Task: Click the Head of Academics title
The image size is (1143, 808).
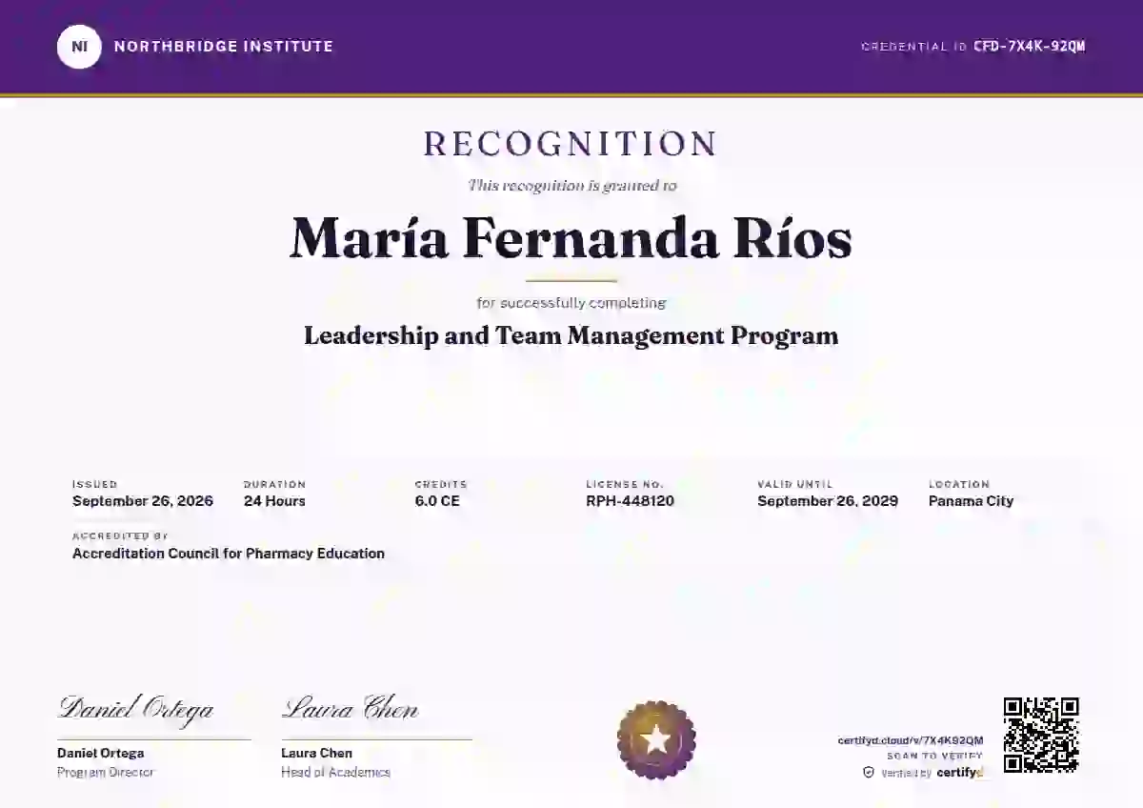Action: click(x=335, y=773)
